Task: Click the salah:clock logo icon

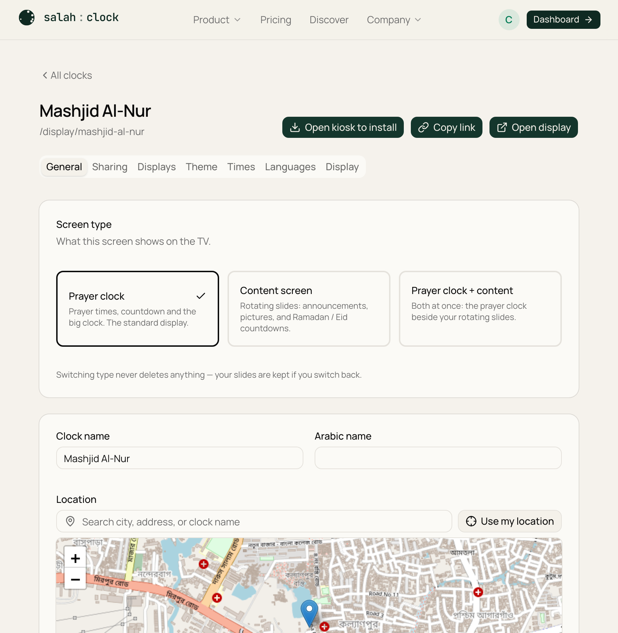Action: pyautogui.click(x=27, y=18)
